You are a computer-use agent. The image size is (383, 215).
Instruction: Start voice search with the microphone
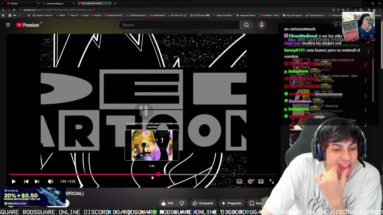click(x=262, y=25)
